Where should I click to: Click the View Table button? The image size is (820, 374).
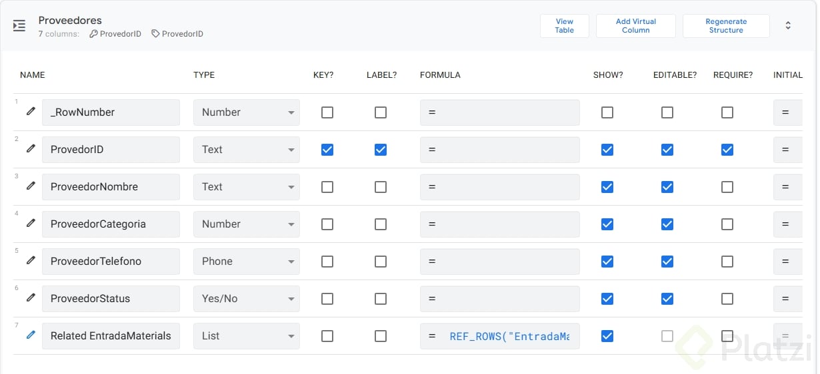564,26
